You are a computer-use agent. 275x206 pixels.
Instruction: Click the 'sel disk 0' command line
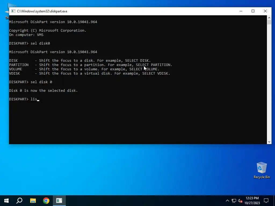31,82
